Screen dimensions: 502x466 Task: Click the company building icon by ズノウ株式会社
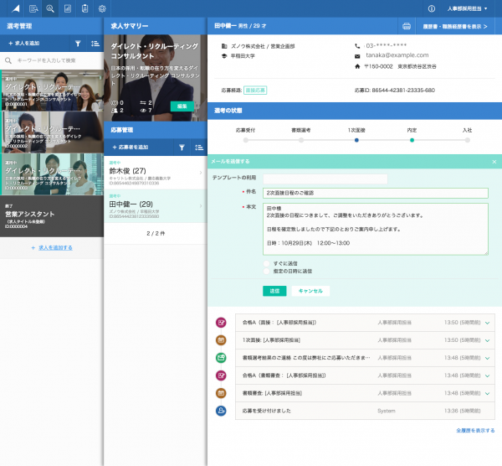[224, 46]
